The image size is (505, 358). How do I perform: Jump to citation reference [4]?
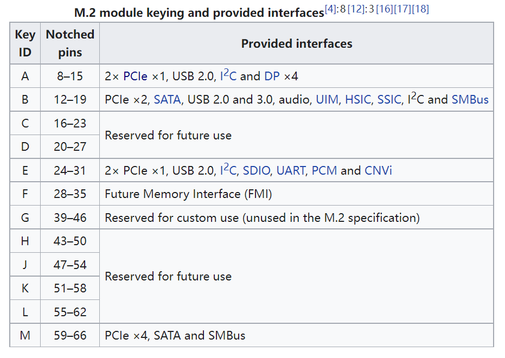(x=330, y=9)
